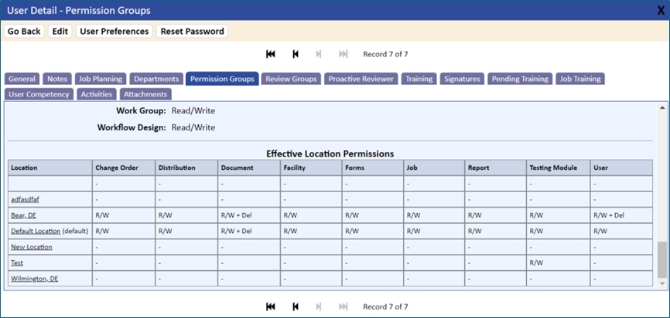Jump to first record in bottom navigation
670x318 pixels.
pyautogui.click(x=271, y=306)
